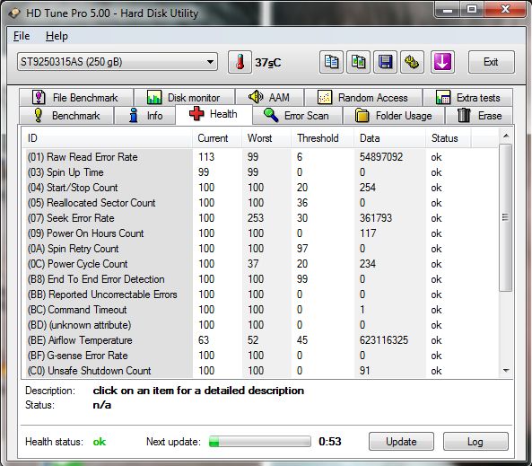This screenshot has width=532, height=466.
Task: Open the options gears icon
Action: coord(412,62)
